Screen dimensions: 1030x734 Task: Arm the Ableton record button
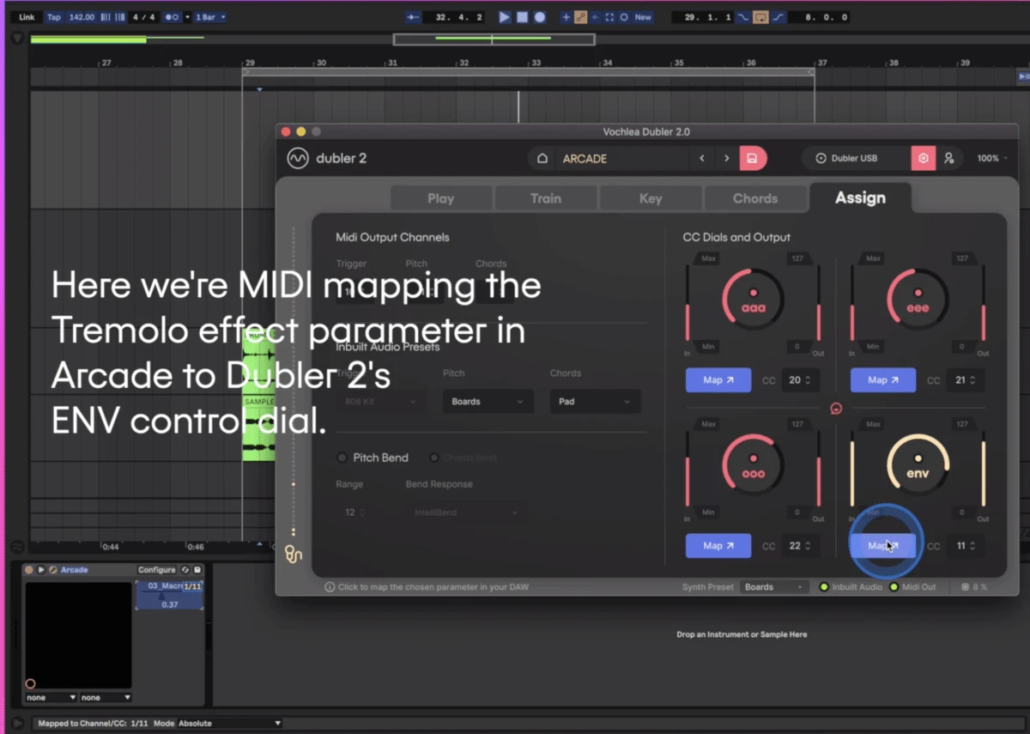540,17
